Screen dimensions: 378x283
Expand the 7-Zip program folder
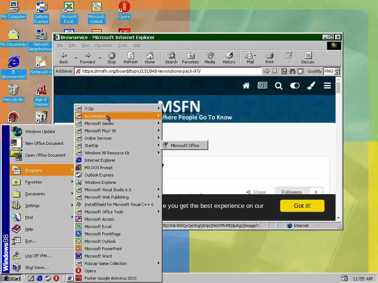tap(118, 109)
